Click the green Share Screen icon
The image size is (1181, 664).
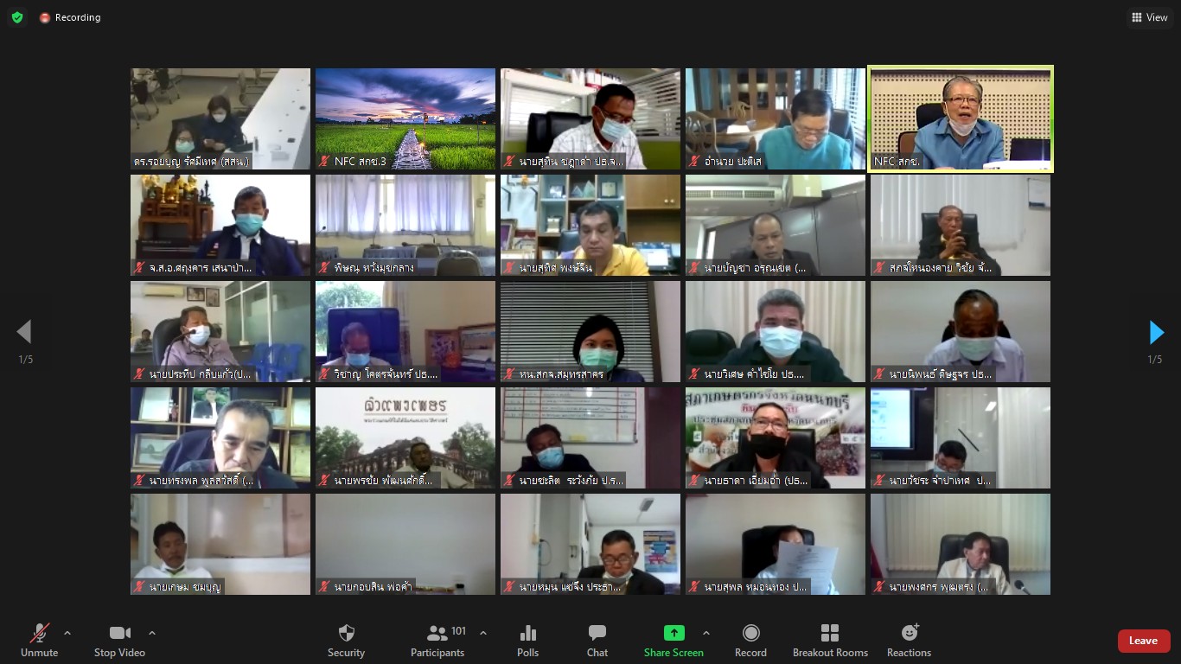(x=673, y=633)
